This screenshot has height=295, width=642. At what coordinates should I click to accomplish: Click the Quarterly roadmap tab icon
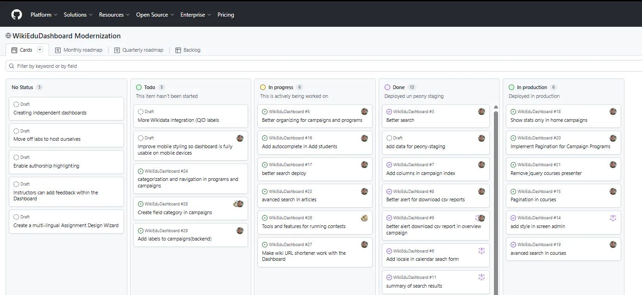pos(117,50)
